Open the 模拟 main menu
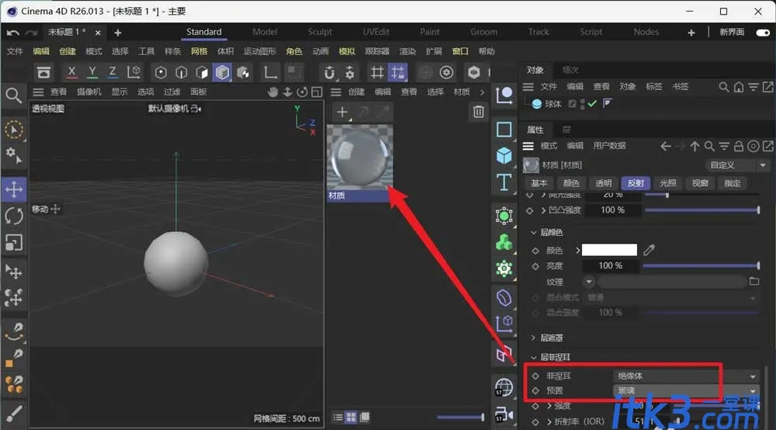 coord(346,51)
